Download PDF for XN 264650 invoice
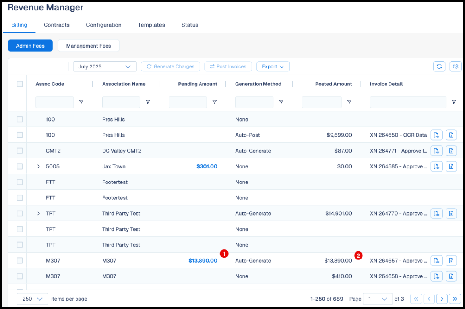 tap(436, 135)
